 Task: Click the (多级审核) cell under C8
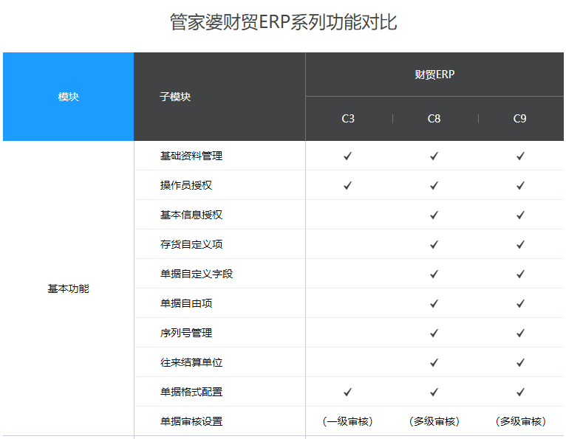(434, 421)
